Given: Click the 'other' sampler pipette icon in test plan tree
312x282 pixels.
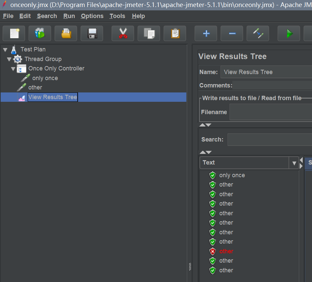Looking at the screenshot, I should pyautogui.click(x=21, y=87).
